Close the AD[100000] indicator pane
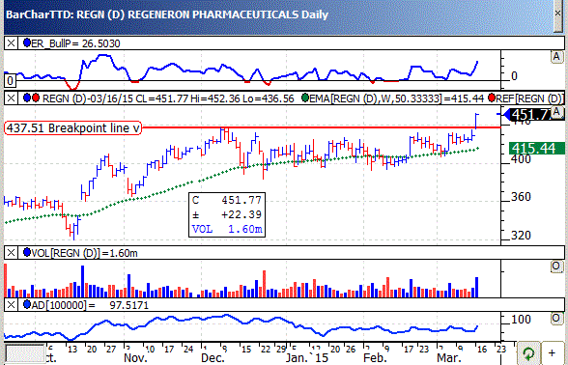This screenshot has height=365, width=568. [11, 305]
